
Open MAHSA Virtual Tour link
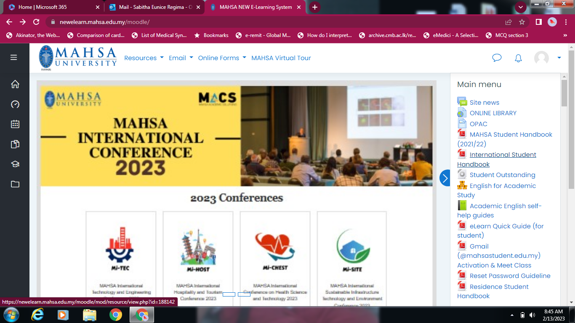(x=281, y=58)
